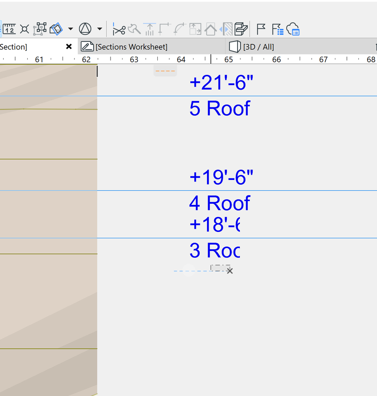Click the 5 Roof story label
Screen dimensions: 377x396
tap(220, 108)
